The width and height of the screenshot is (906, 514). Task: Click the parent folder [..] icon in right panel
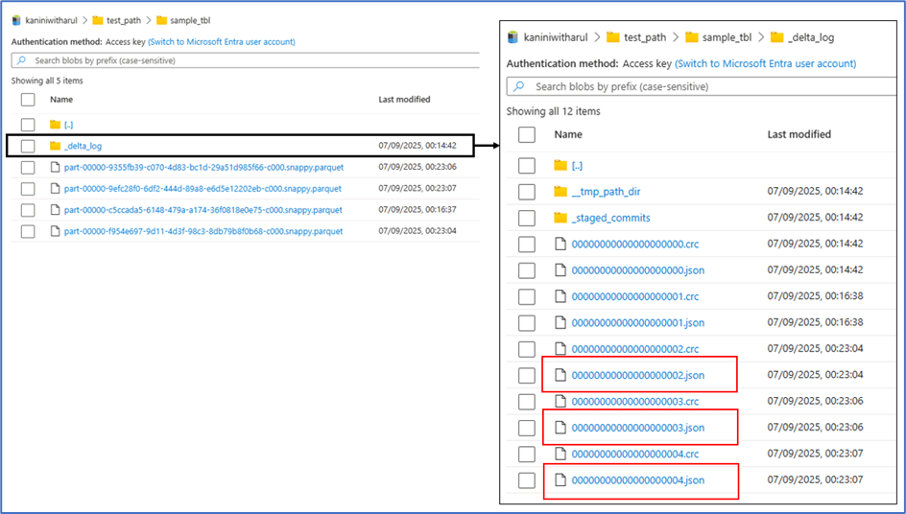(x=560, y=165)
